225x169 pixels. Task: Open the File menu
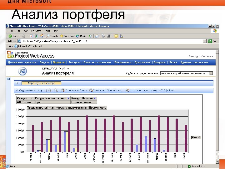tap(11, 31)
